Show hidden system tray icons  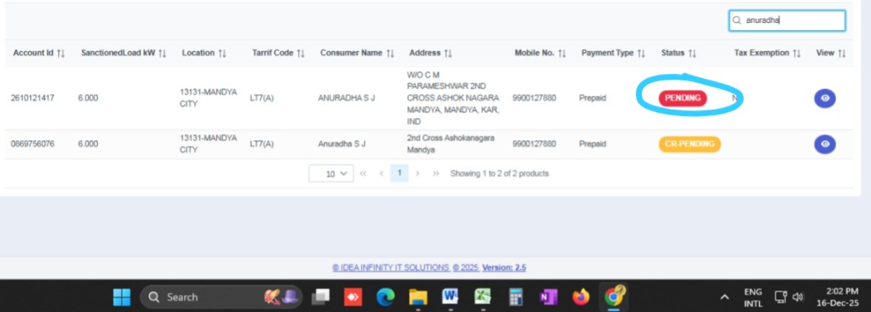725,297
